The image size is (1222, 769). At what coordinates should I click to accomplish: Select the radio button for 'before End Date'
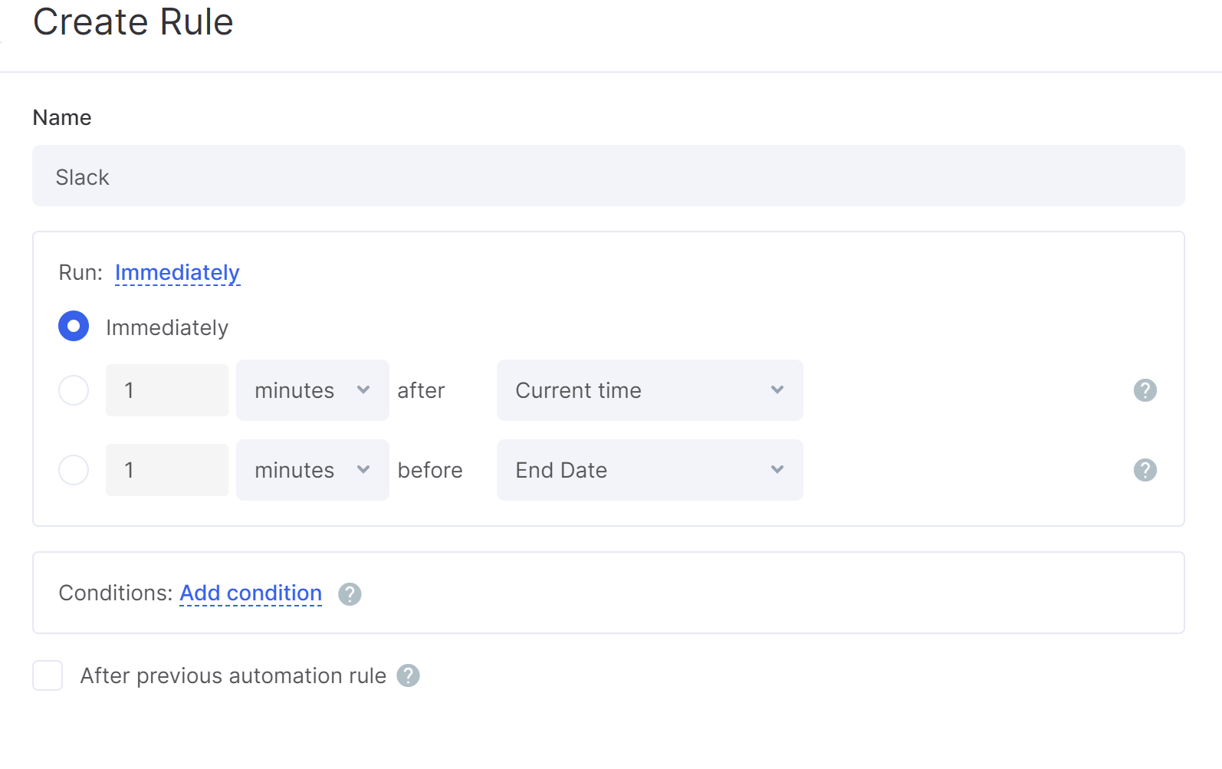coord(74,470)
